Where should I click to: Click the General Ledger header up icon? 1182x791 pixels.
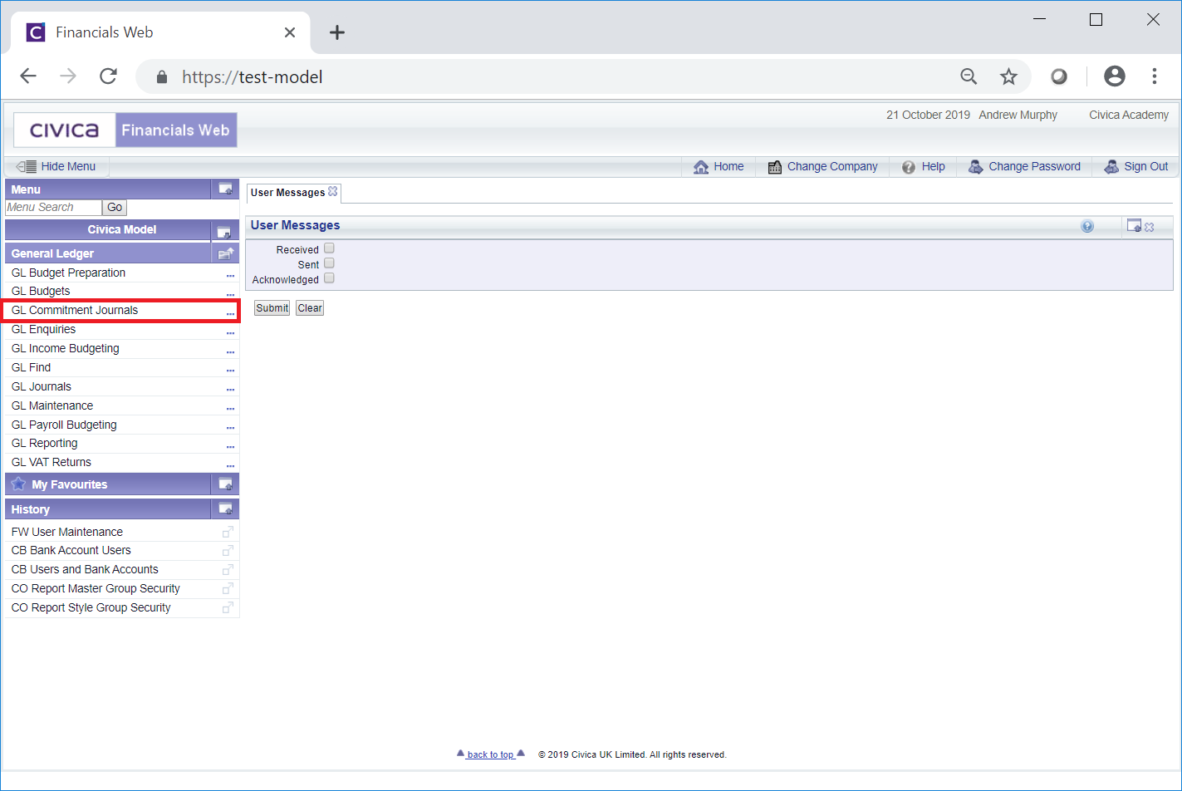tap(225, 253)
